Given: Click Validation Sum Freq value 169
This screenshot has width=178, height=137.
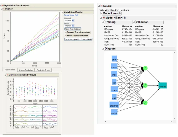Looking at the screenshot, I should tap(161, 45).
